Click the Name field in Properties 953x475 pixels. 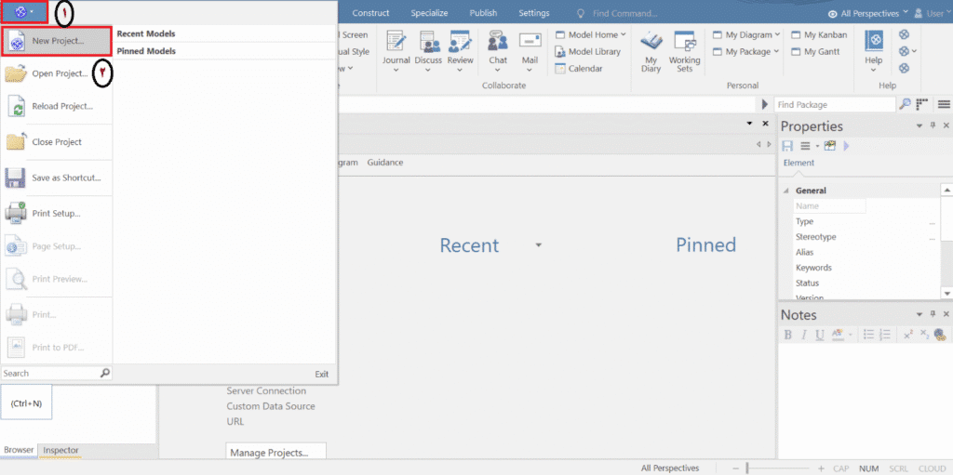coord(829,206)
